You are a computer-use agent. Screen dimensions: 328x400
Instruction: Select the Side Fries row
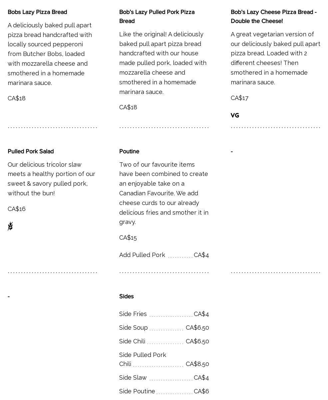(133, 314)
